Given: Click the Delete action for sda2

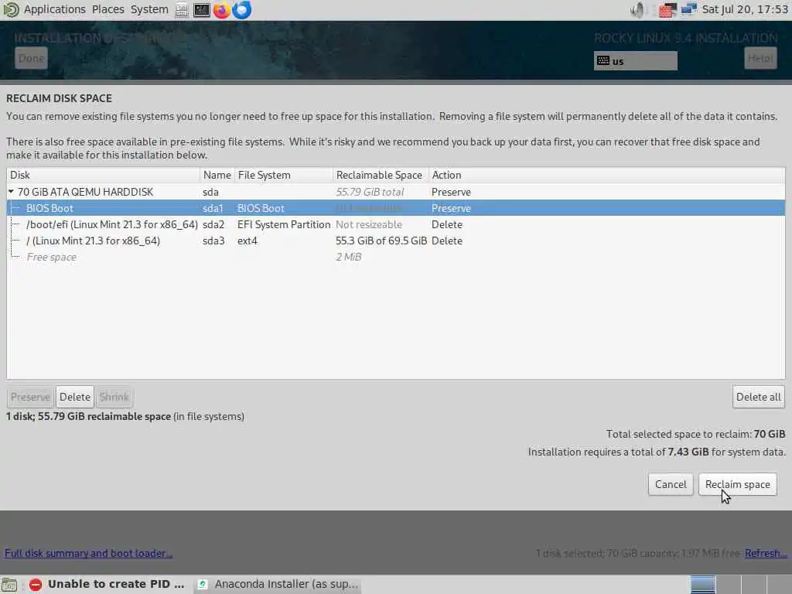Looking at the screenshot, I should pos(447,224).
